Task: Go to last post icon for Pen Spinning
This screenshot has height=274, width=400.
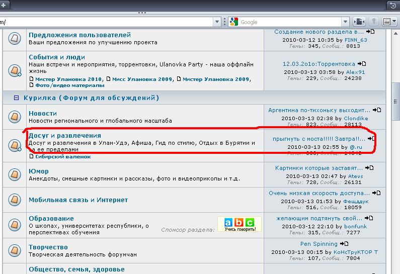Action: point(344,244)
